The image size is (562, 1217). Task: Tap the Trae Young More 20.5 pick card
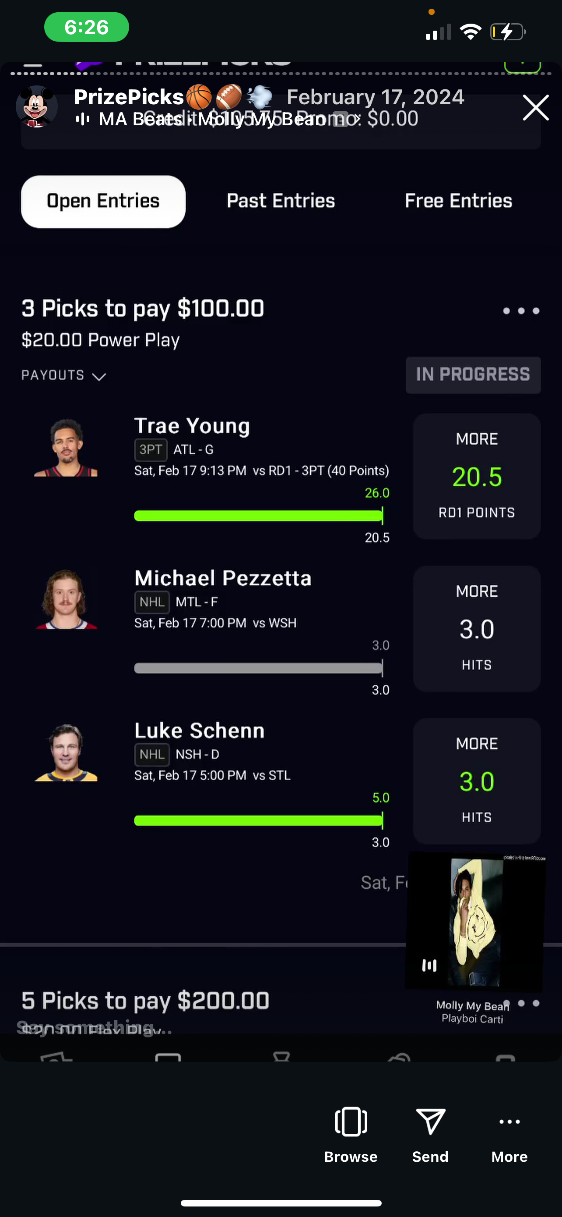point(477,476)
